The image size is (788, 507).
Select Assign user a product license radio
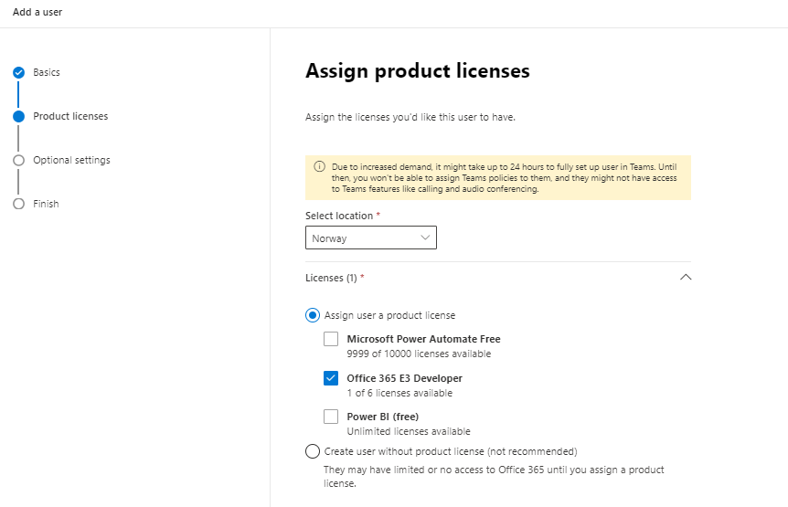[x=313, y=315]
